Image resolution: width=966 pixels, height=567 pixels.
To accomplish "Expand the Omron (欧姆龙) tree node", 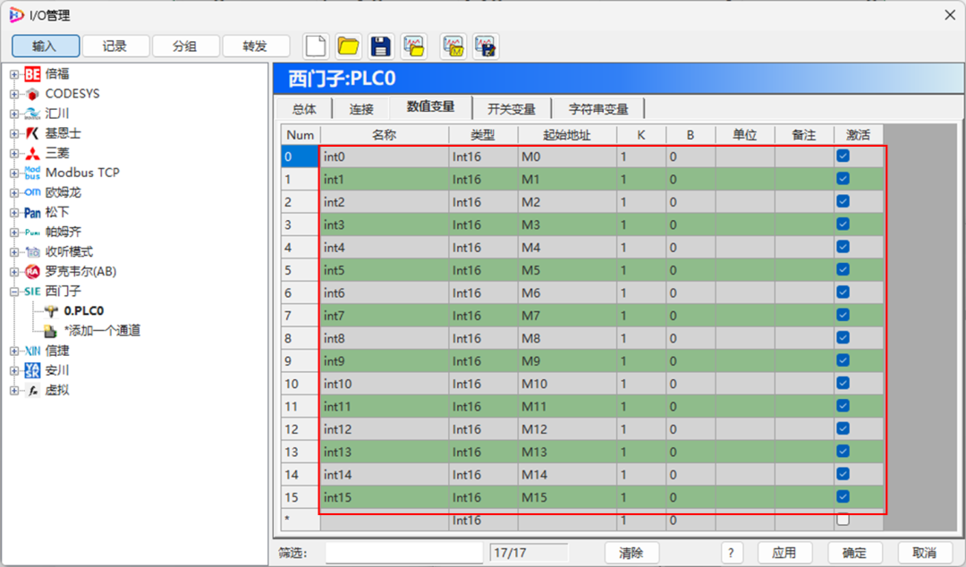I will pos(13,193).
